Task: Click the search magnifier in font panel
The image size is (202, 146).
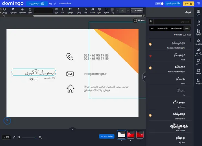Action: 151,22
